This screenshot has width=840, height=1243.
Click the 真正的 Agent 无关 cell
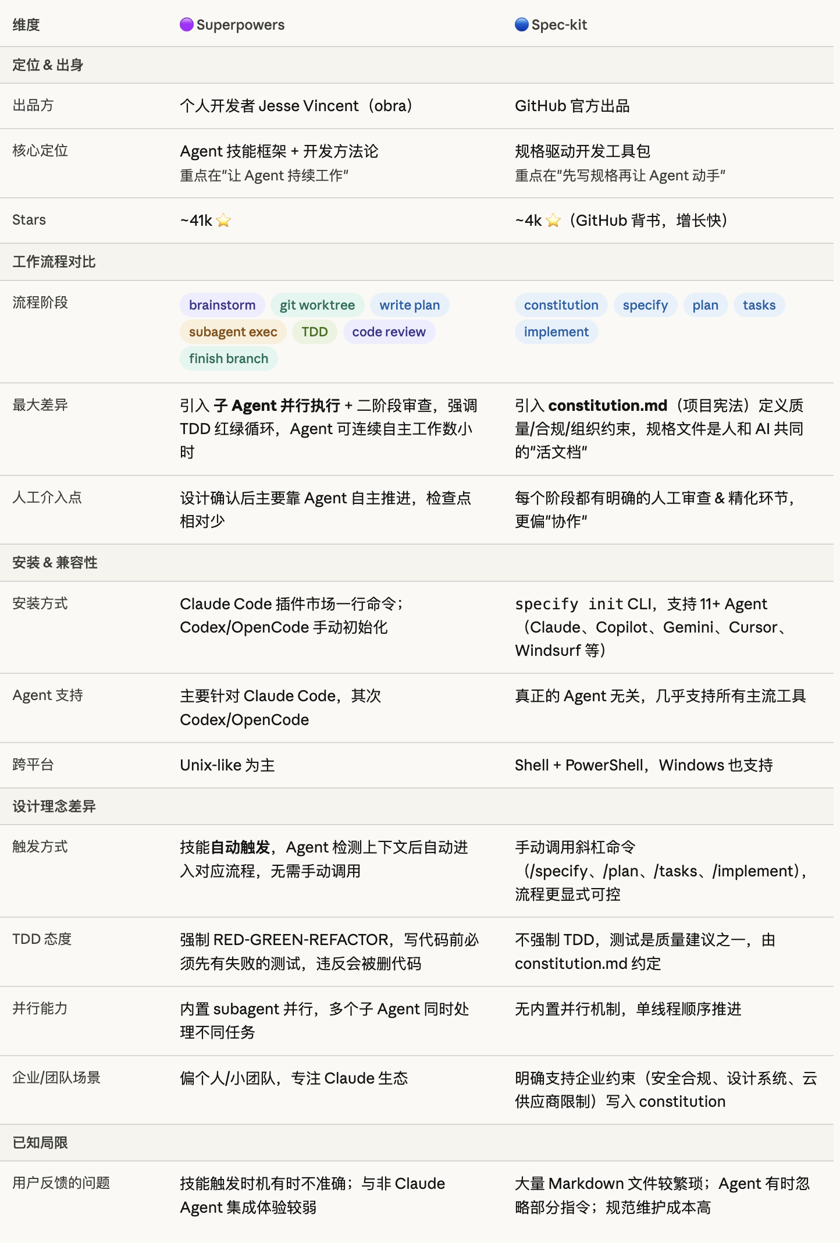coord(661,696)
